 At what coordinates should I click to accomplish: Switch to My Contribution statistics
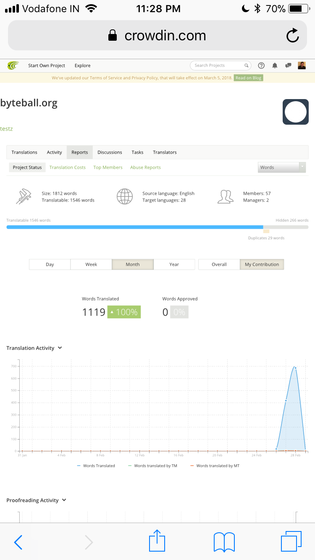(x=262, y=264)
